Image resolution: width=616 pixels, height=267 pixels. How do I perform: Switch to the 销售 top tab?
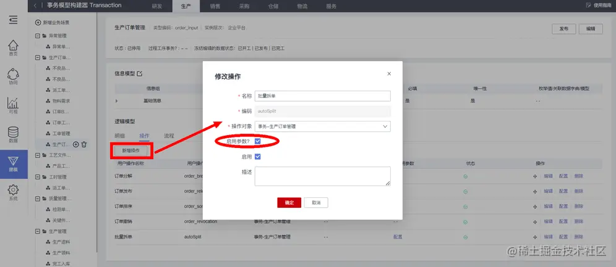coord(215,6)
